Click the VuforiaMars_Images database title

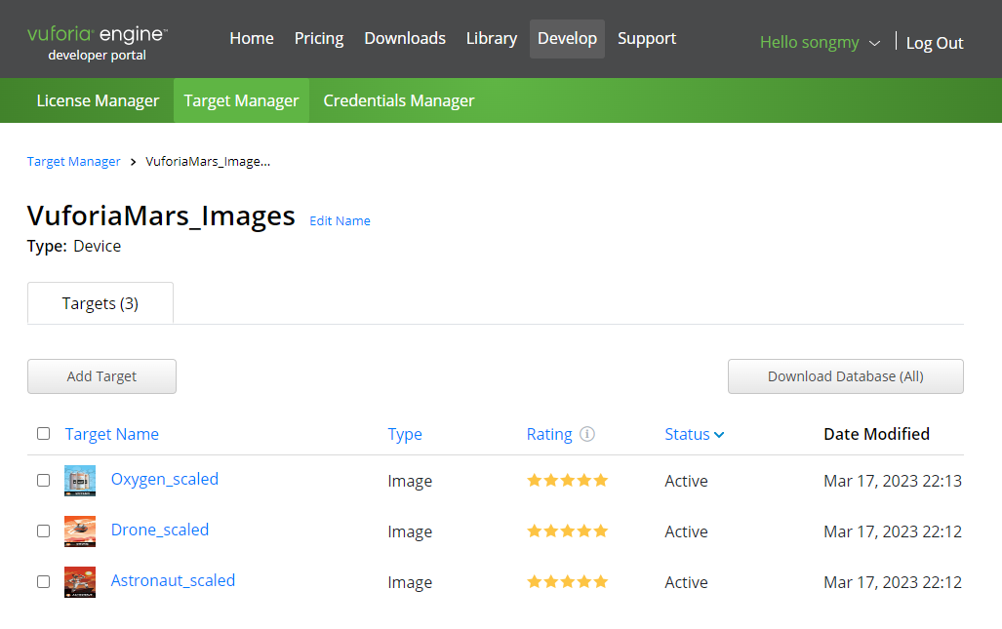click(x=161, y=216)
